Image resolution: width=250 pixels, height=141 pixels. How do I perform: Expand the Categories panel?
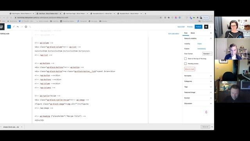[198, 81]
